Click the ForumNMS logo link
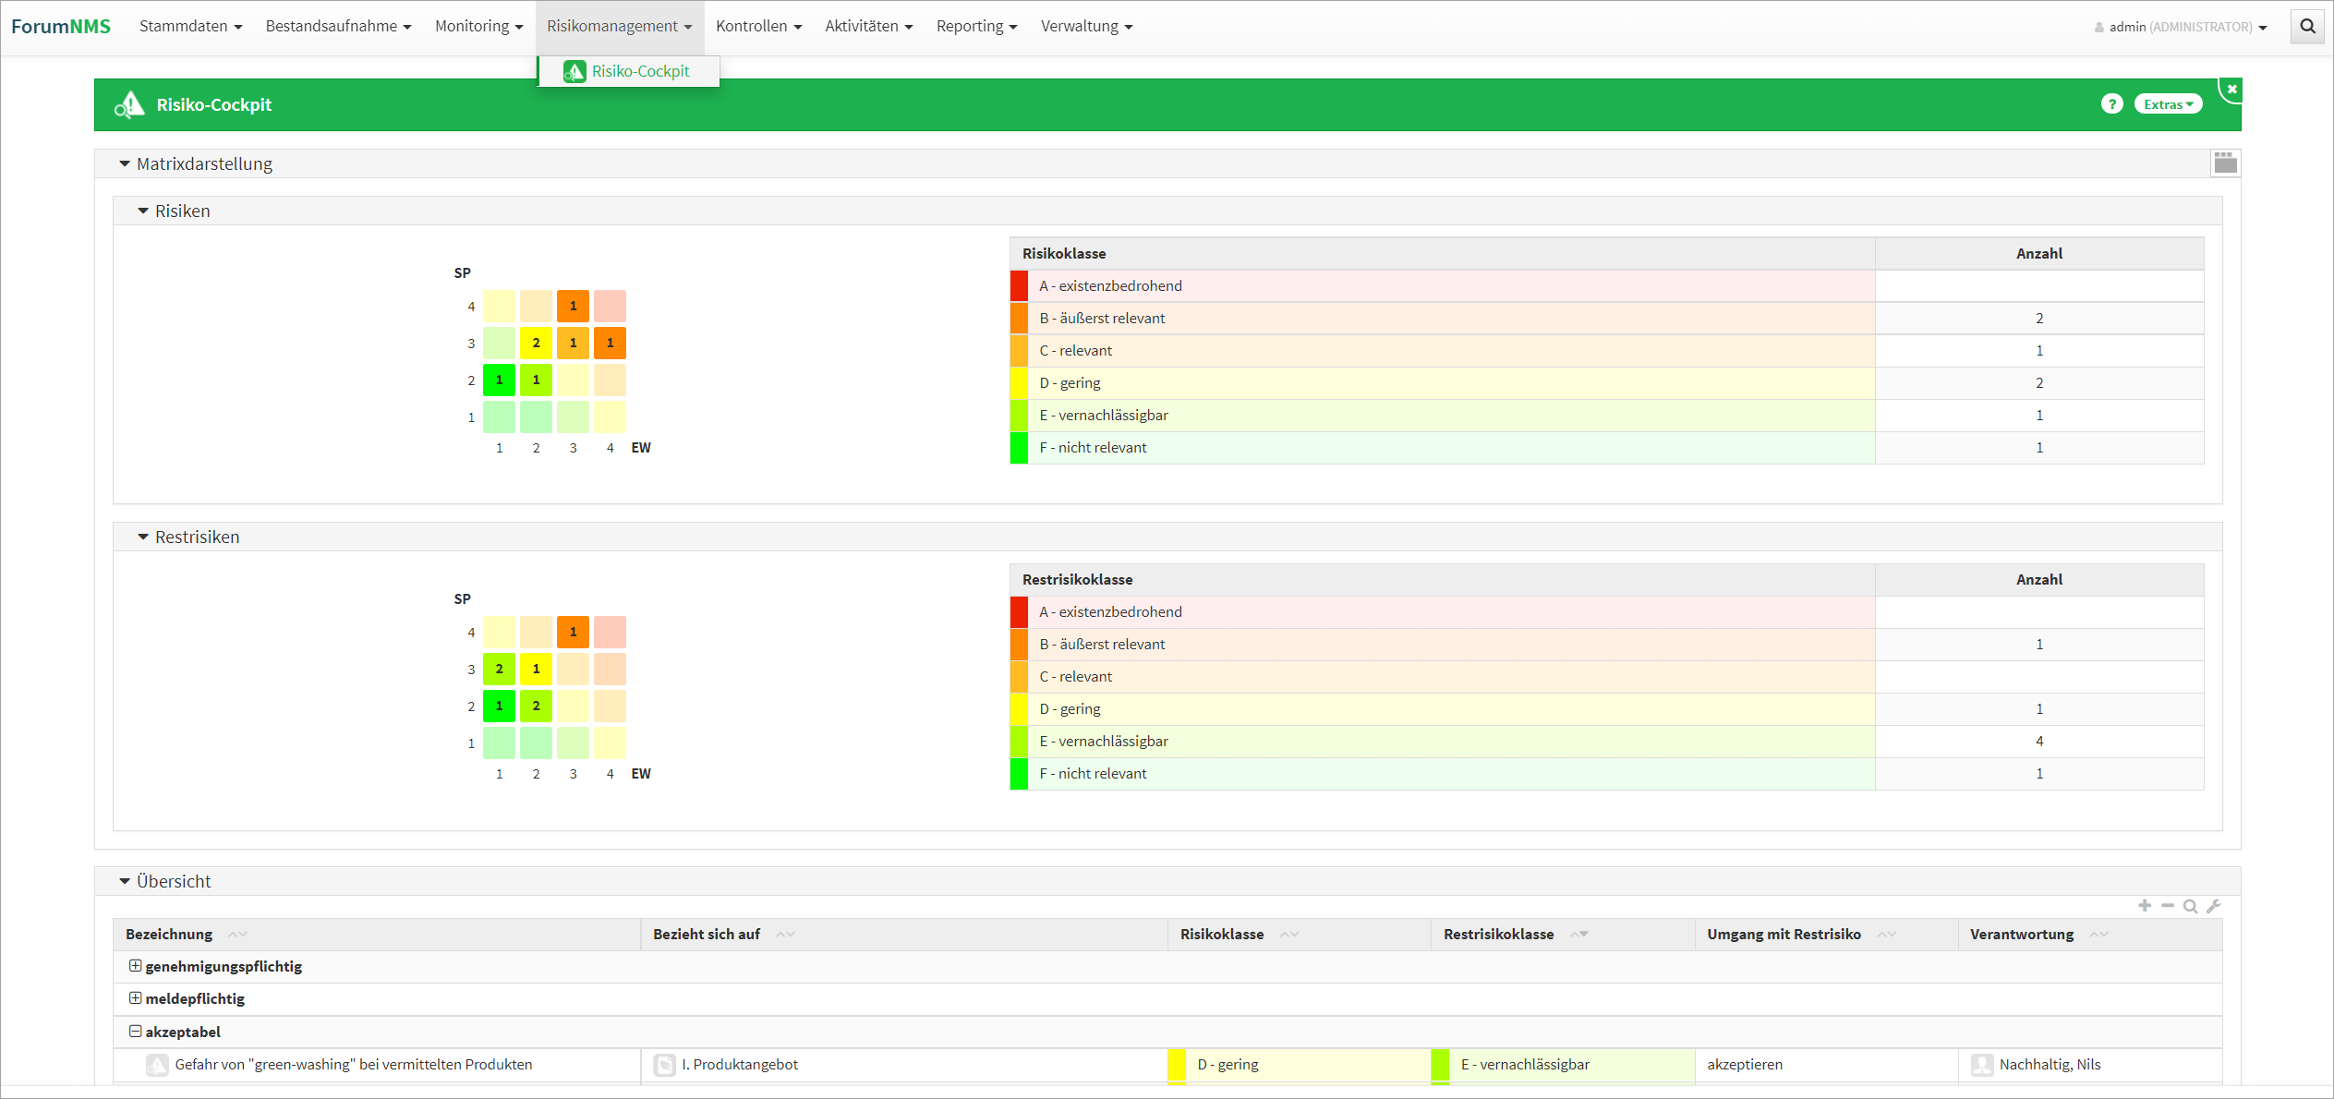This screenshot has height=1099, width=2334. tap(61, 26)
